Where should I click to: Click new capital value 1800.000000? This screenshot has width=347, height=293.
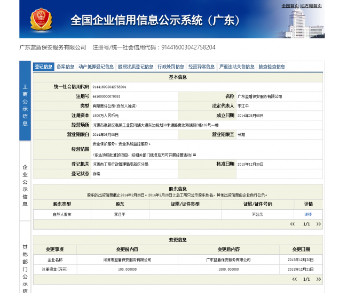pos(228,270)
